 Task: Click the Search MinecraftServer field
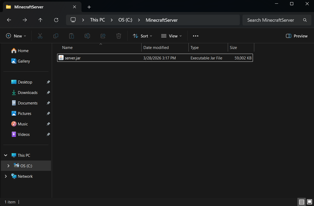click(277, 20)
